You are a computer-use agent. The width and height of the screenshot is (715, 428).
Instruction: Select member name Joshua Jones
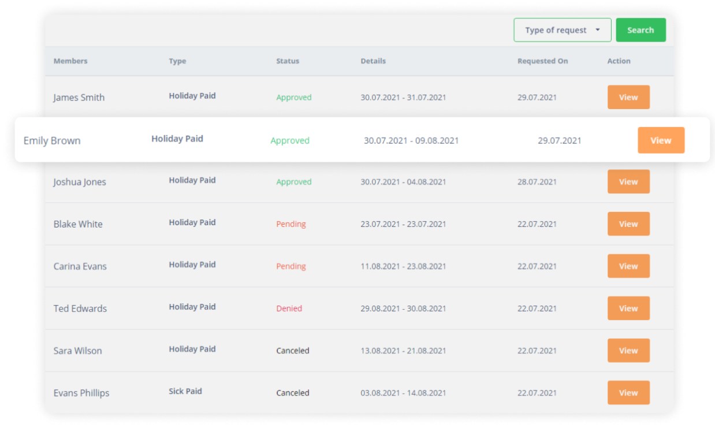(80, 181)
